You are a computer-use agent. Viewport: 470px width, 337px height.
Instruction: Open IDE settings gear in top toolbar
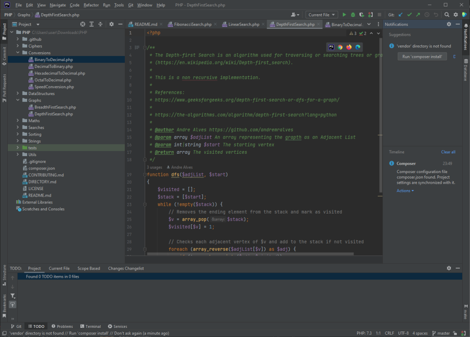[456, 15]
